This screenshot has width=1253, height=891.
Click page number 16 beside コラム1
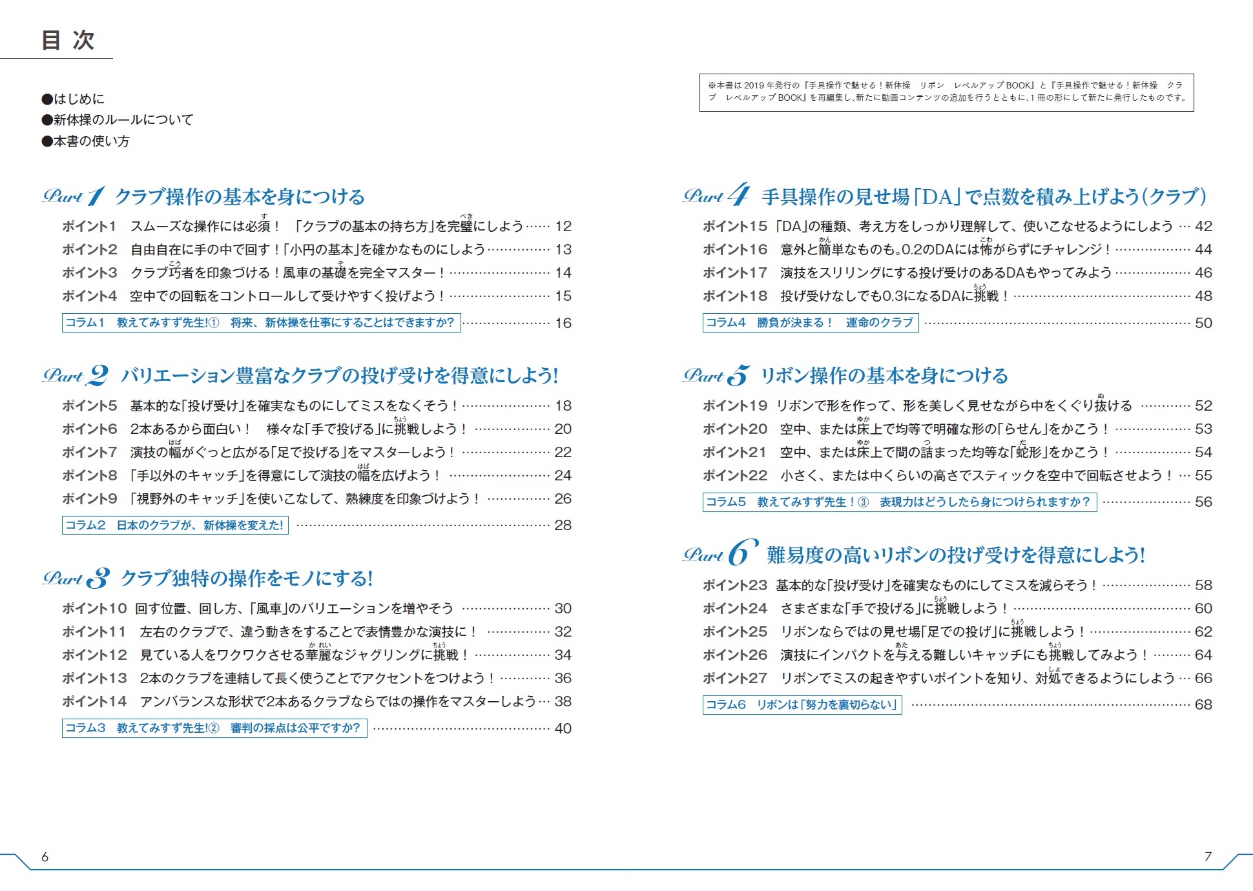pyautogui.click(x=563, y=323)
